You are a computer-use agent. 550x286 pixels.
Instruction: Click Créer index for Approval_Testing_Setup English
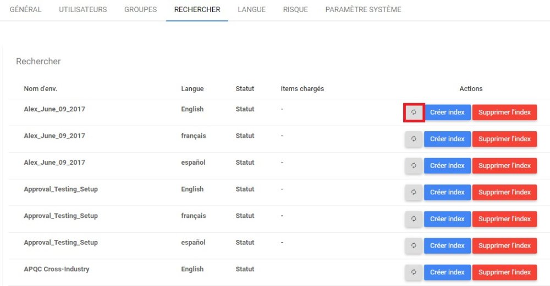447,192
